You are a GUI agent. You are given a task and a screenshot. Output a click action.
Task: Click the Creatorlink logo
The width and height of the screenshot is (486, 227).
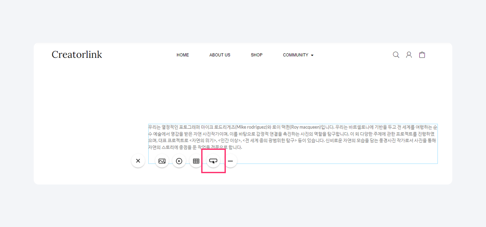(77, 54)
